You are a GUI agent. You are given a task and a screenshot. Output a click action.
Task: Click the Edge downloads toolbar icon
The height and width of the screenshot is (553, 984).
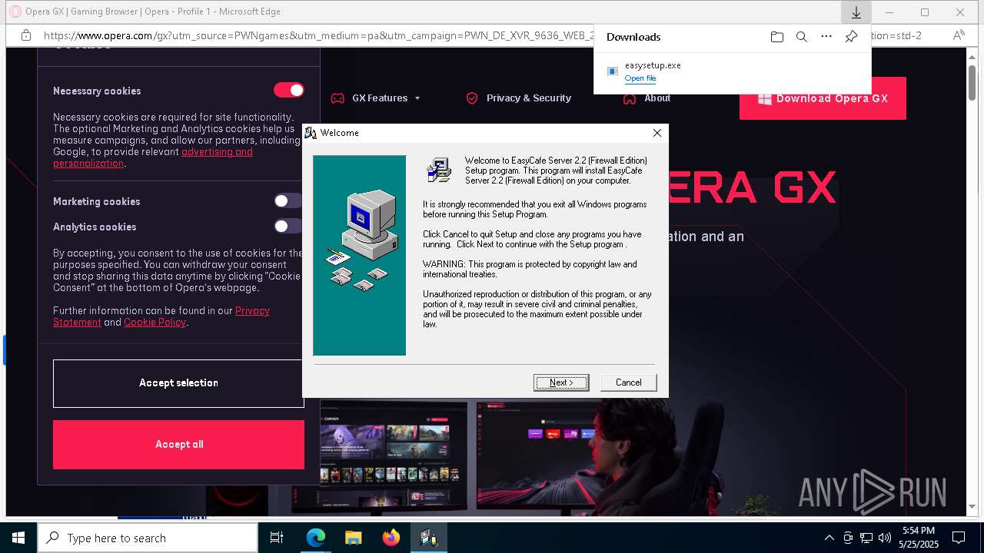pos(856,12)
